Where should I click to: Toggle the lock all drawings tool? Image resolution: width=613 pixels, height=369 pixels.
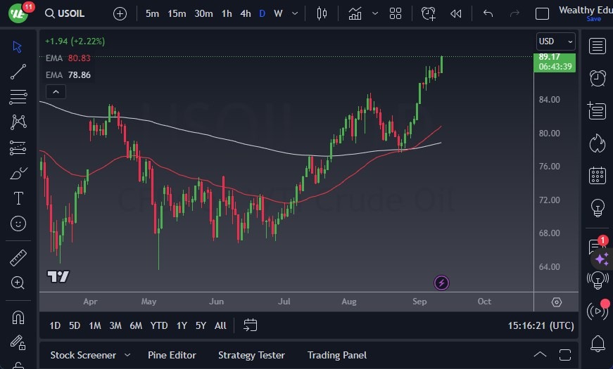point(18,342)
